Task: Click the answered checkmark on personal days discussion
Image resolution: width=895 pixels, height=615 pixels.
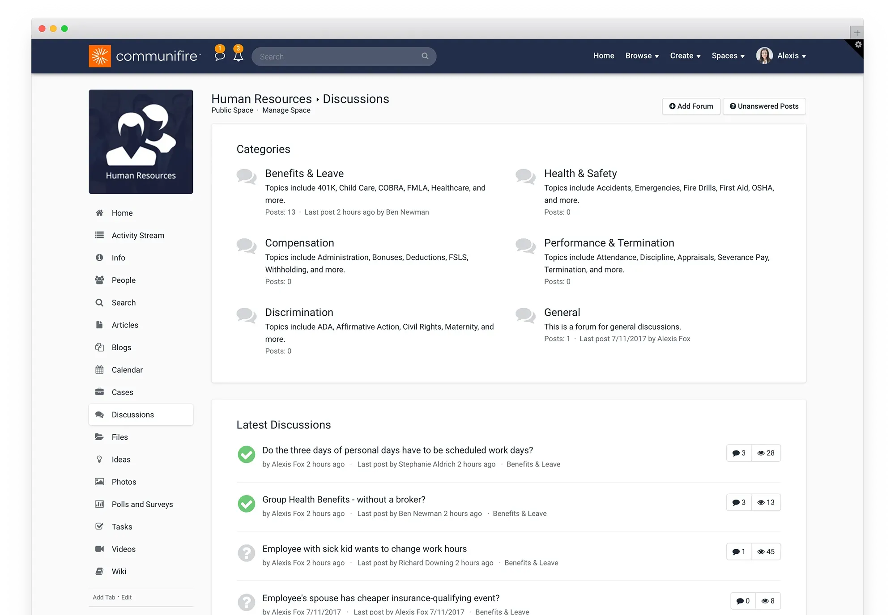Action: coord(247,454)
